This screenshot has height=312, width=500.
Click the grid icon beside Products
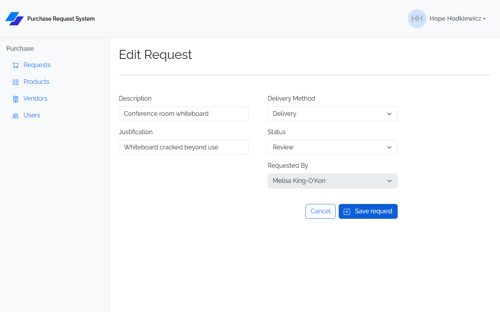(x=16, y=82)
